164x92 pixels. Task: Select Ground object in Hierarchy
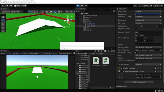pos(88,18)
